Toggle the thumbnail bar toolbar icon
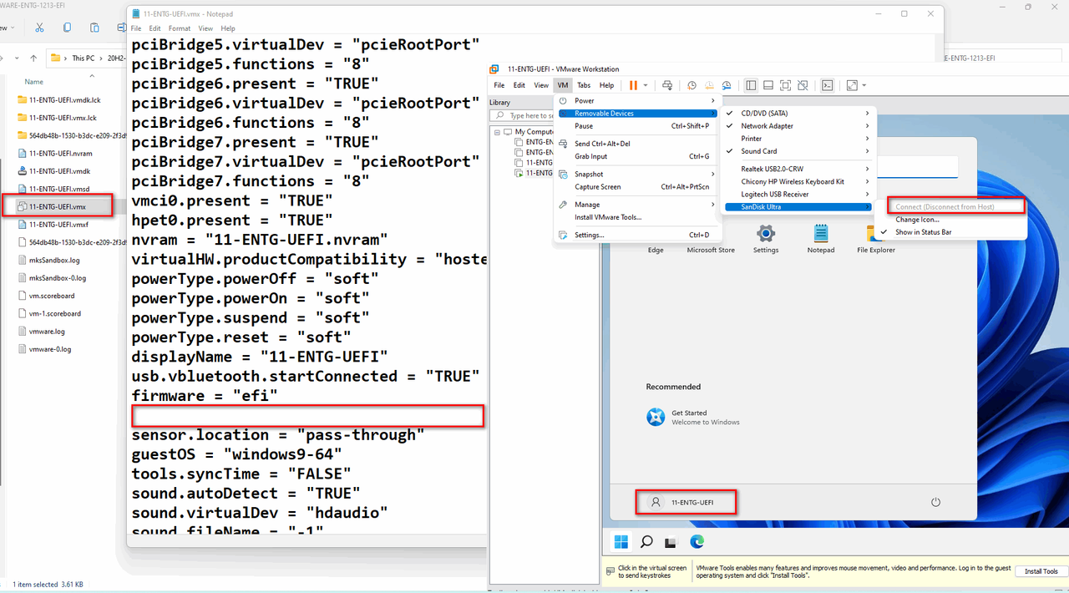 tap(768, 85)
